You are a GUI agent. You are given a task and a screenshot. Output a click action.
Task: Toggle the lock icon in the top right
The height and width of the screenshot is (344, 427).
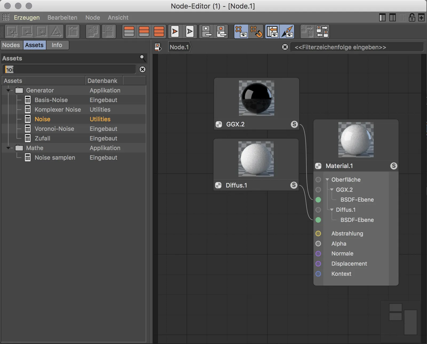coord(412,18)
